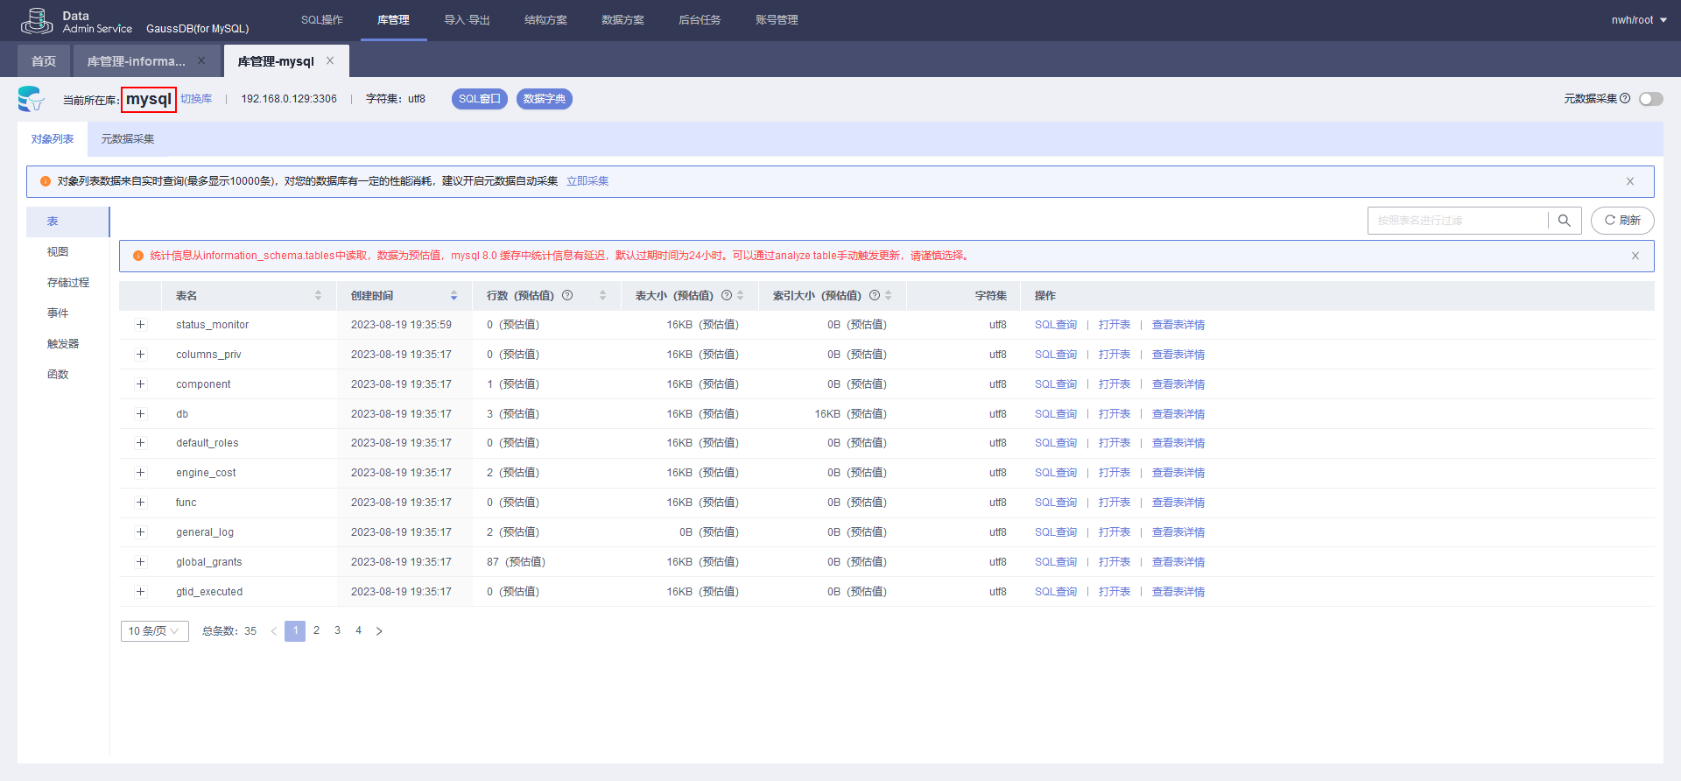Close the 库管理-informa... tab
Screen dimensions: 1681x781
click(201, 60)
